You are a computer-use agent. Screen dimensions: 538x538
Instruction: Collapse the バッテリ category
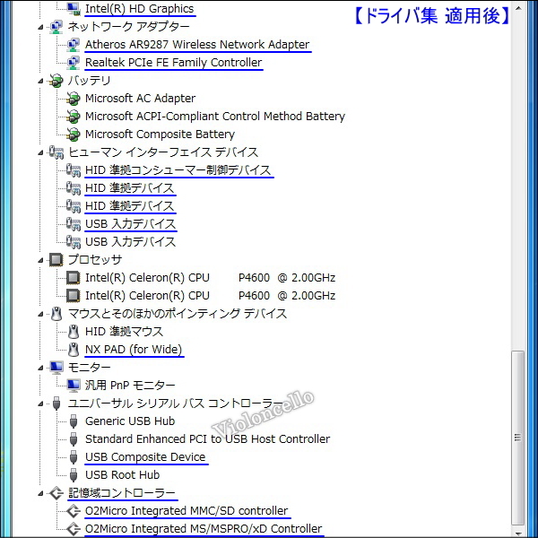point(40,81)
